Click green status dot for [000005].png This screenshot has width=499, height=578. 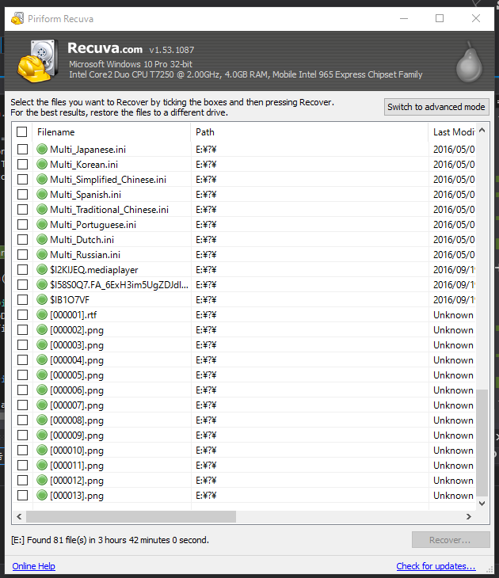(x=42, y=375)
